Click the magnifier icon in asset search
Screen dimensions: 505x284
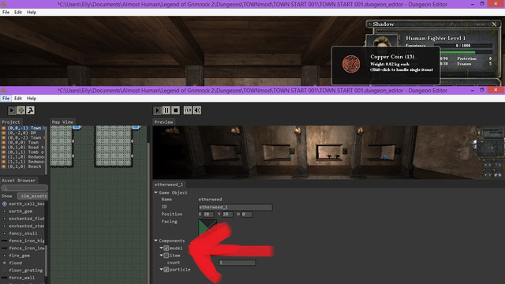pyautogui.click(x=5, y=188)
